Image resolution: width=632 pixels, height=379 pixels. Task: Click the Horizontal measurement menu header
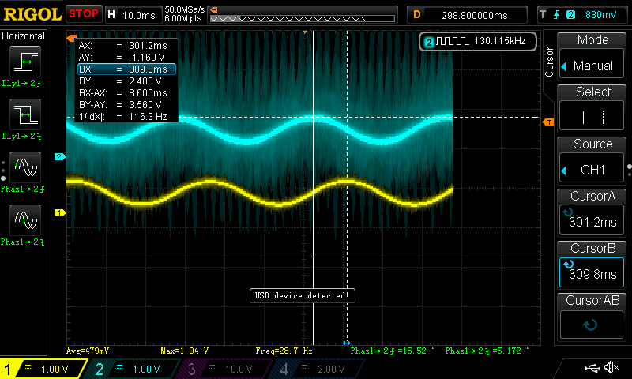(x=24, y=36)
